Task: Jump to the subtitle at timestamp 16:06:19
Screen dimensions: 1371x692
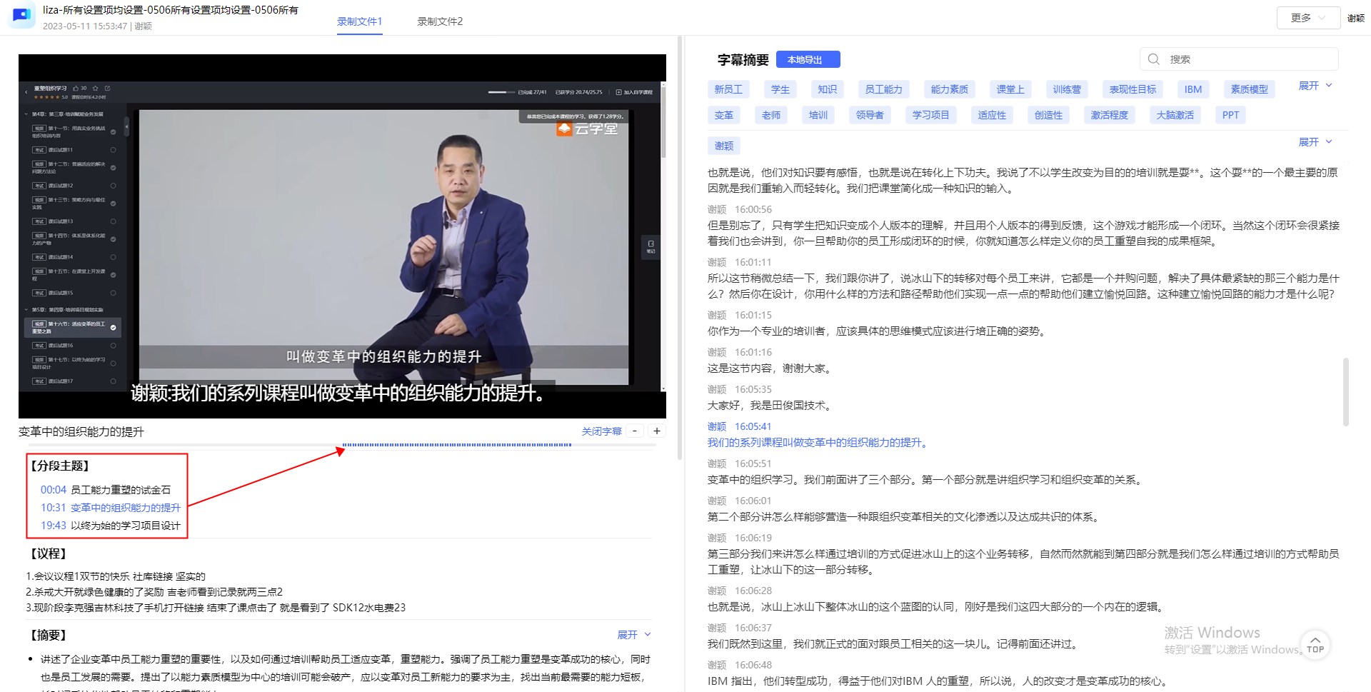Action: pyautogui.click(x=753, y=538)
